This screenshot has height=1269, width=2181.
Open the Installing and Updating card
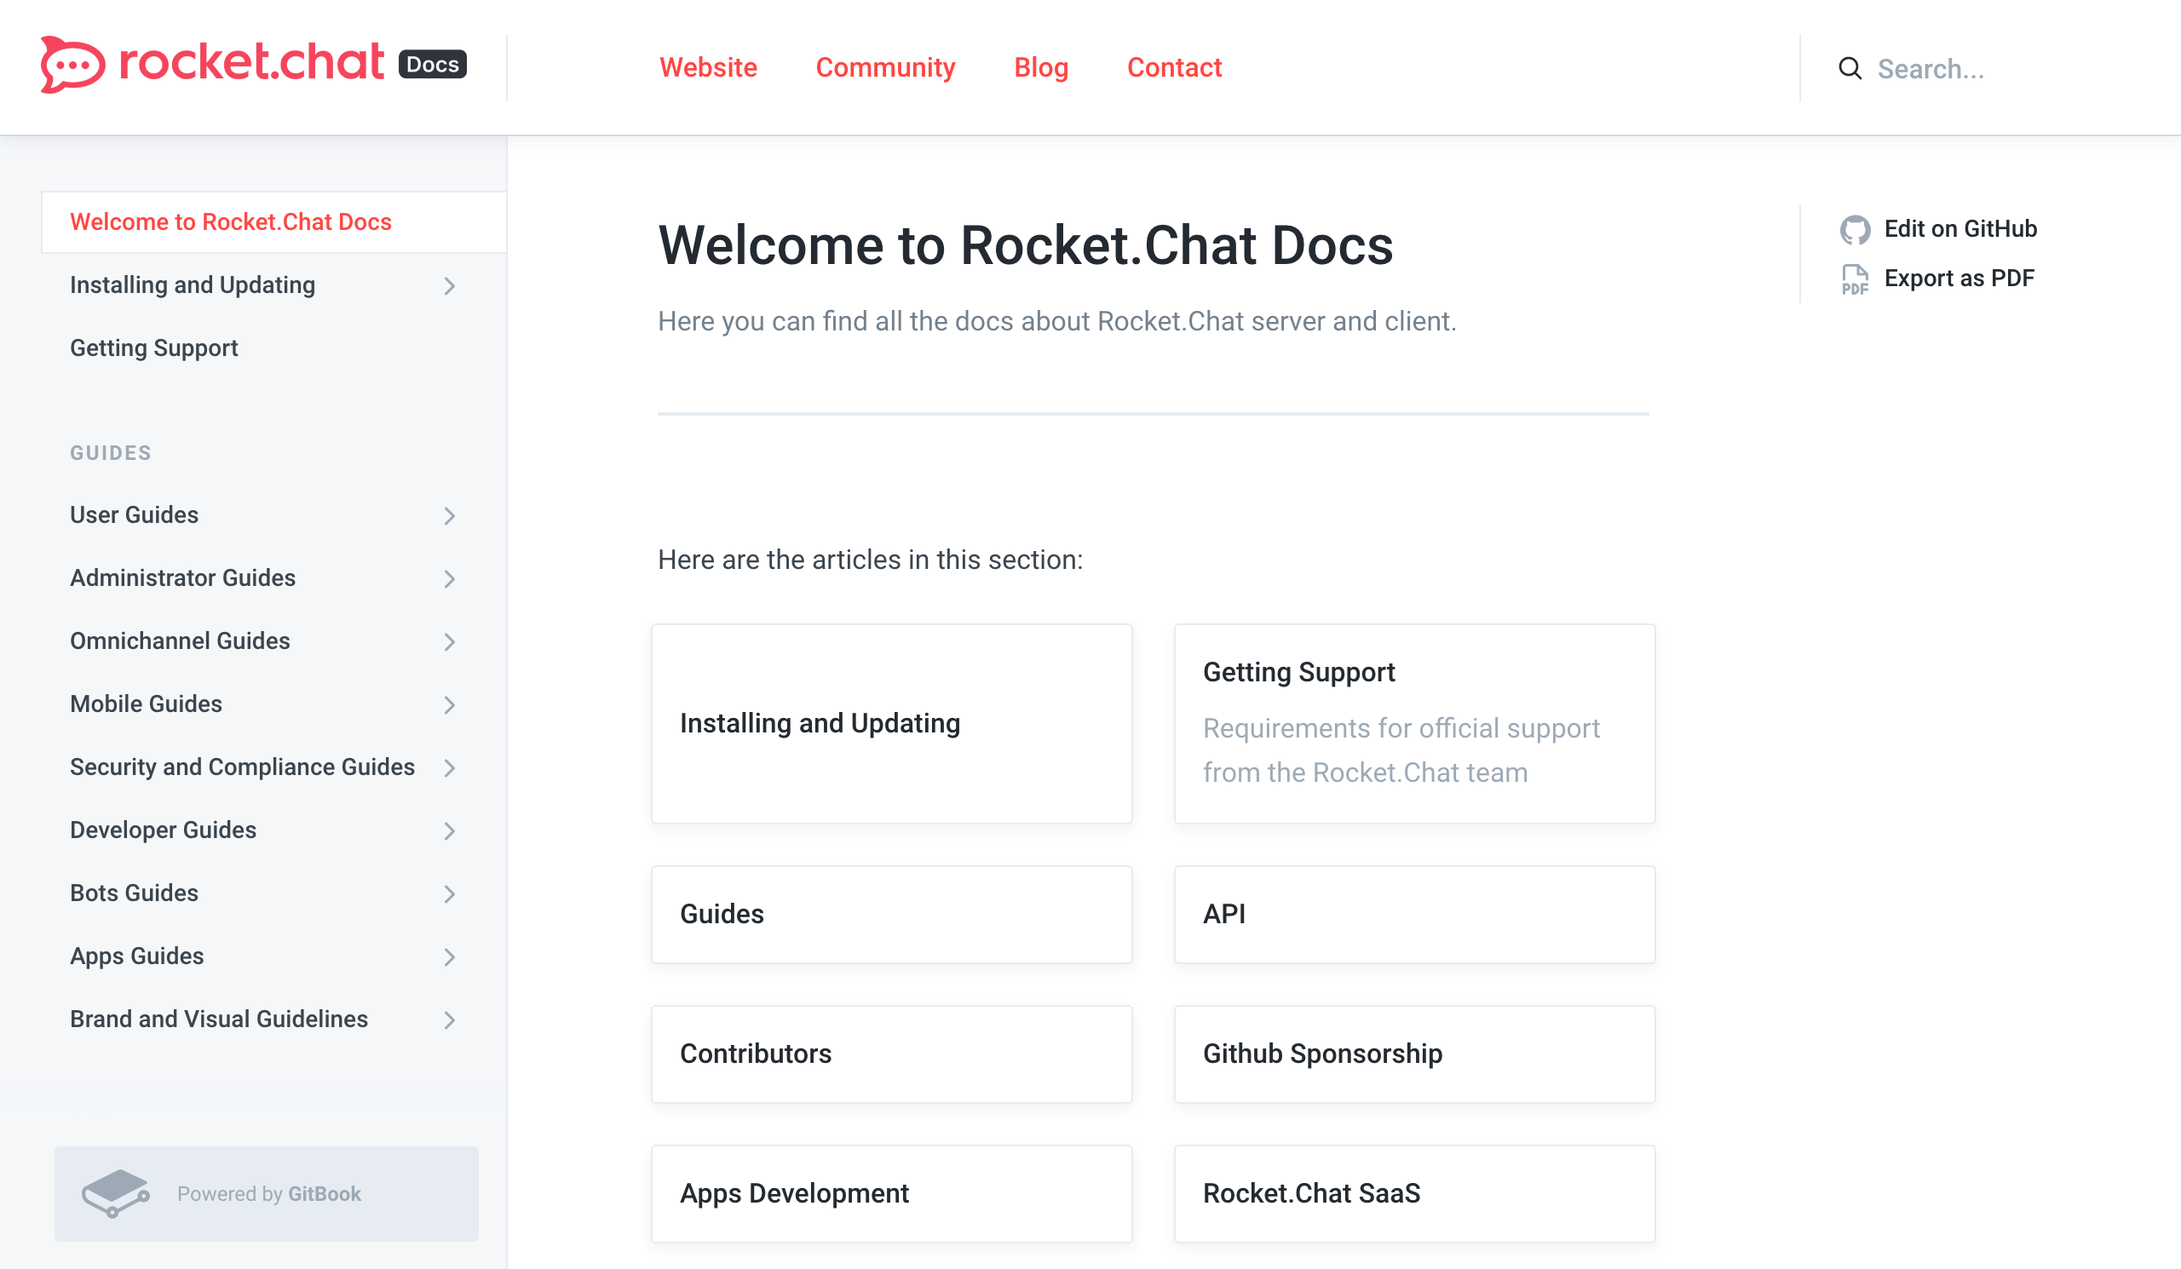(891, 724)
